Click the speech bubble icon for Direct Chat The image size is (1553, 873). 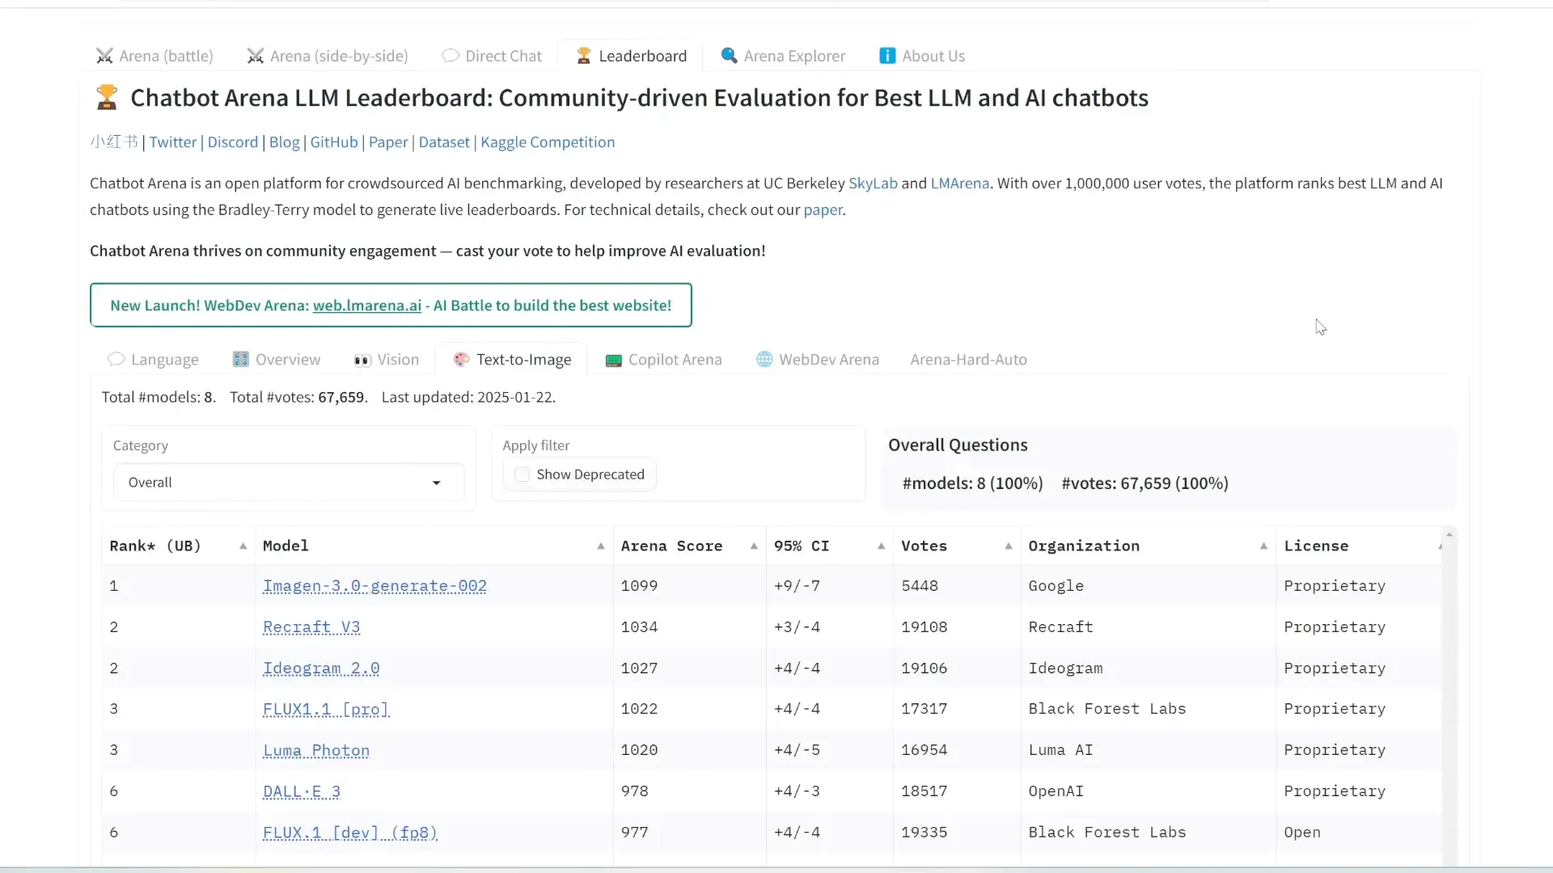point(451,56)
